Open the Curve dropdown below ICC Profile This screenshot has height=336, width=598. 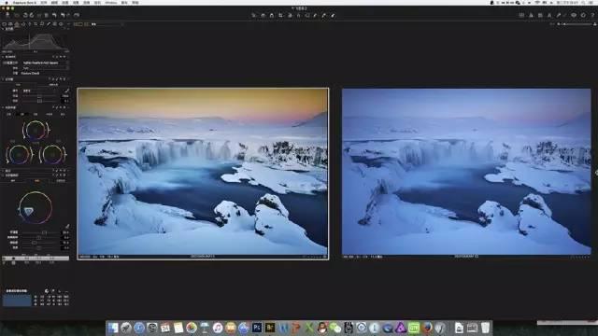(x=46, y=68)
